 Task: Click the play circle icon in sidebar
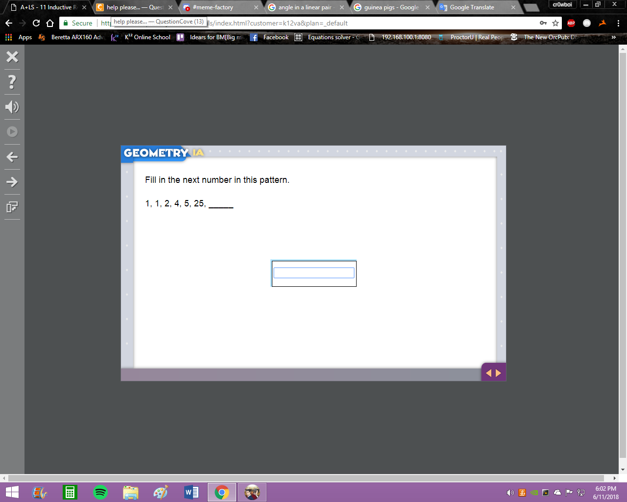click(12, 132)
